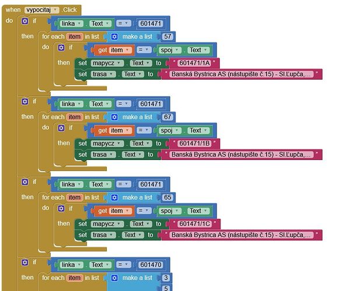Edit the number field 601470
This screenshot has height=291, width=339.
(151, 265)
